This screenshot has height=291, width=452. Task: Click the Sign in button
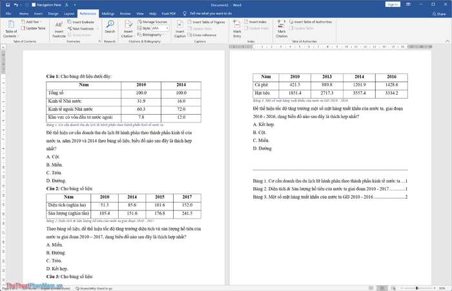tap(392, 4)
